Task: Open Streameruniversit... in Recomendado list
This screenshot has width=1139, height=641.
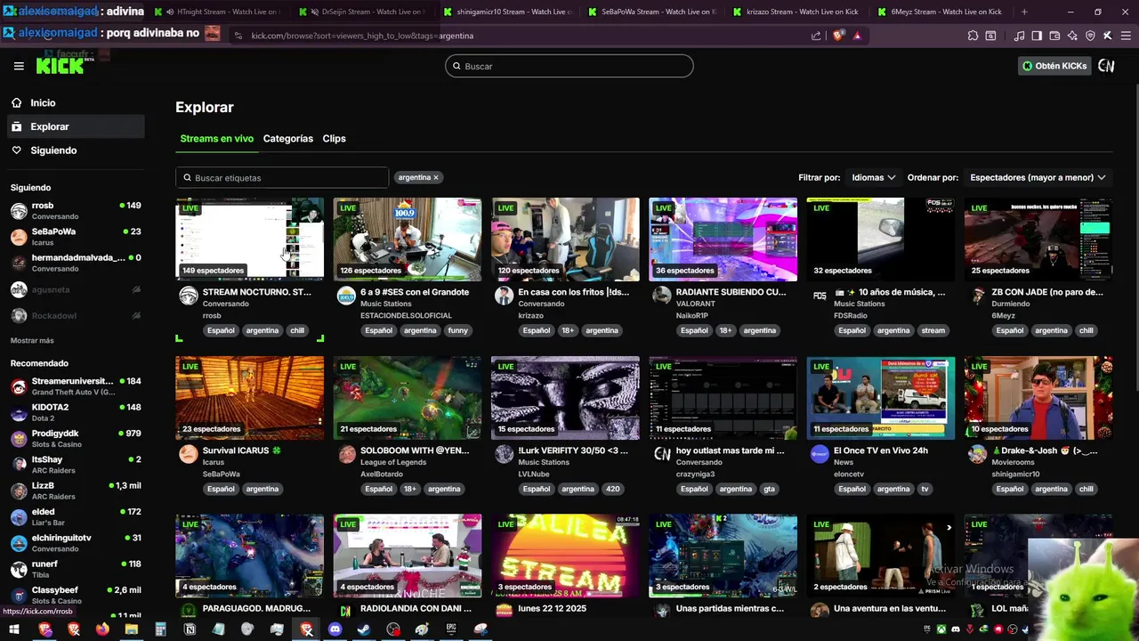Action: 75,386
